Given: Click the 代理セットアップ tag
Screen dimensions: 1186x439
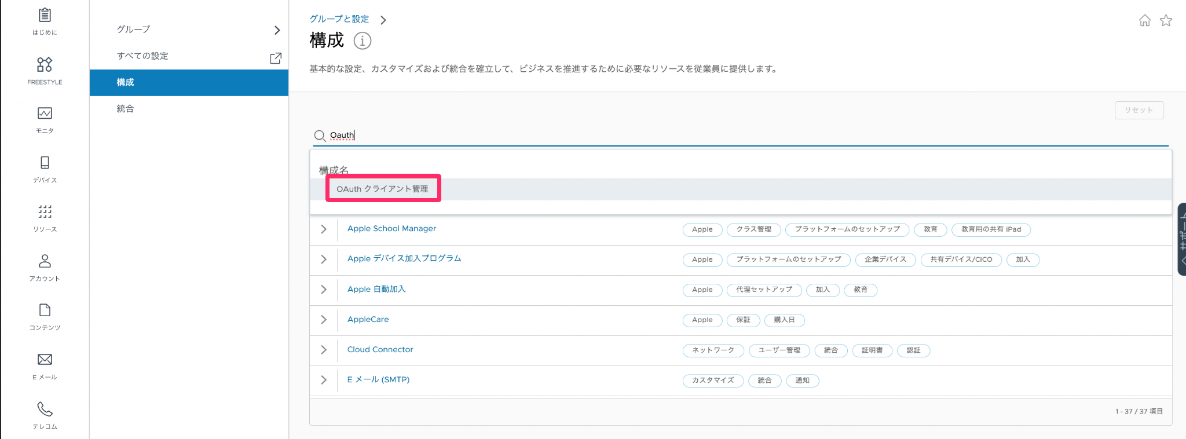Looking at the screenshot, I should (x=764, y=290).
